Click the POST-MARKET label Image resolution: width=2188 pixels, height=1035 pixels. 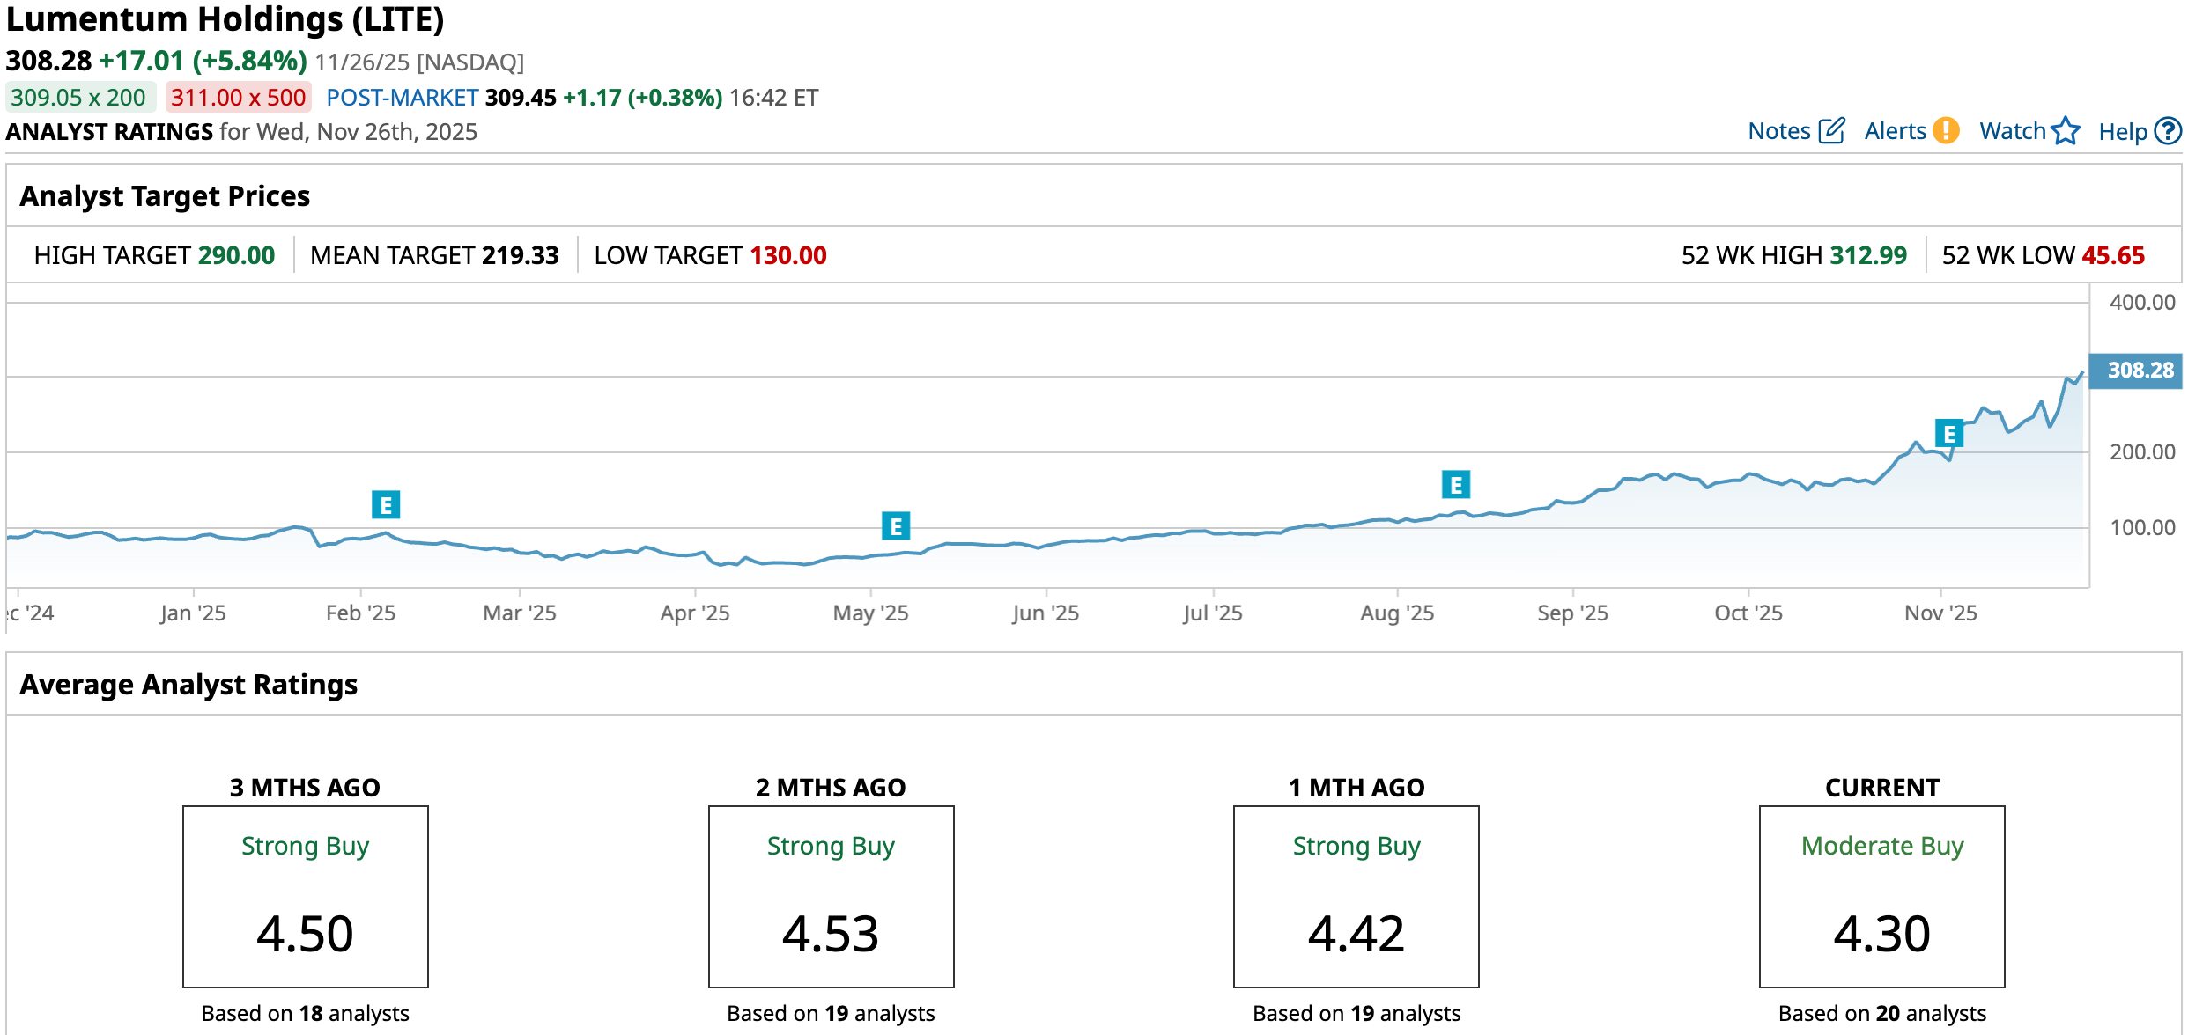point(403,97)
